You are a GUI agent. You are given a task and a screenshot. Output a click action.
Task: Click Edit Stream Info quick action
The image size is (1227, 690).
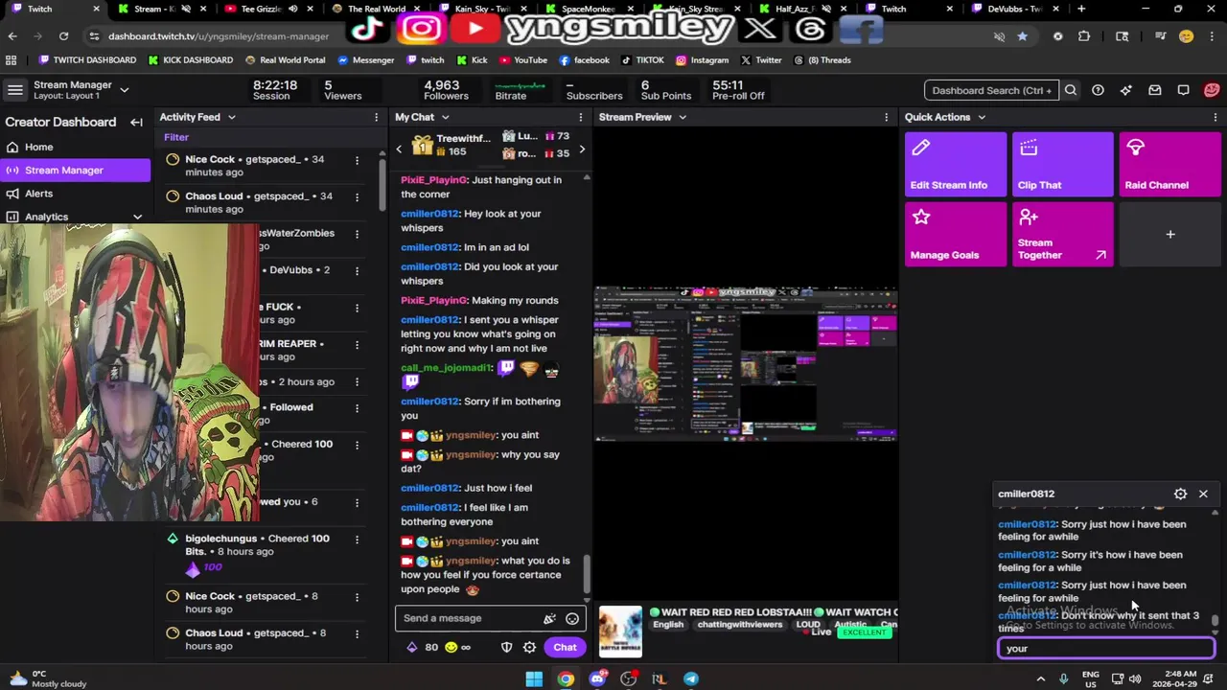(x=956, y=165)
